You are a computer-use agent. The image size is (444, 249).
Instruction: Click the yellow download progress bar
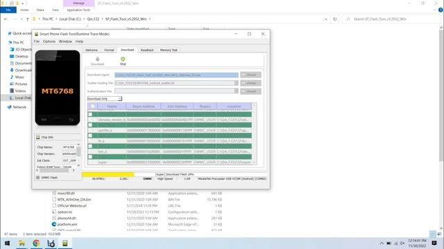108,174
